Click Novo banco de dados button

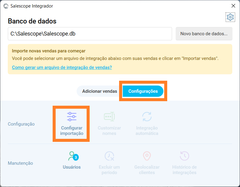point(204,34)
